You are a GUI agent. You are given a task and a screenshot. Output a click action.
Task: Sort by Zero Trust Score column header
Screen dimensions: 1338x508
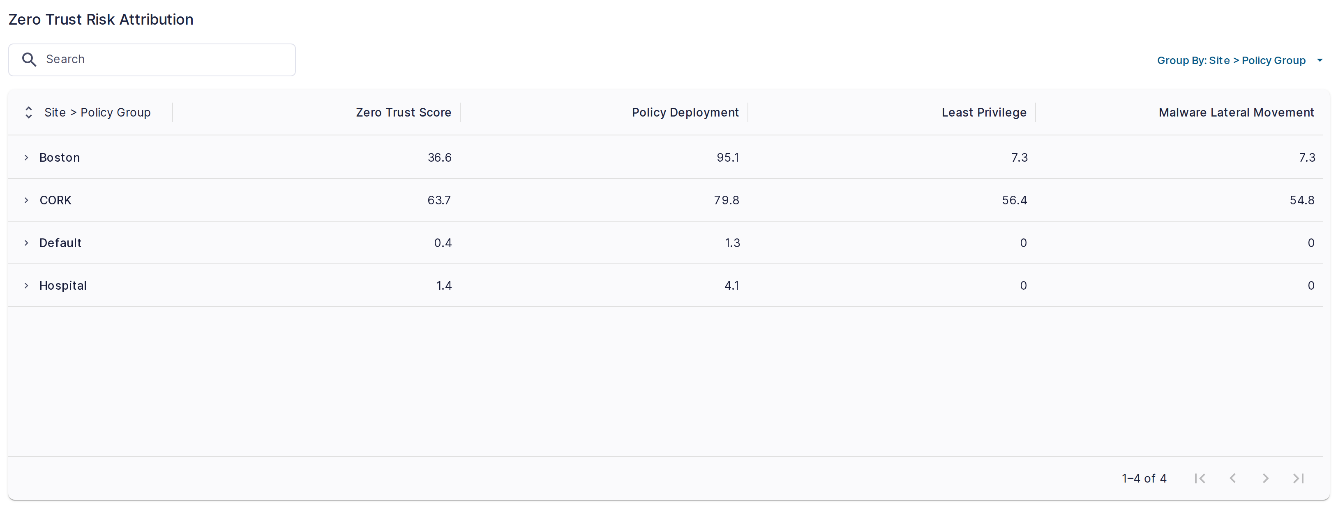point(403,112)
